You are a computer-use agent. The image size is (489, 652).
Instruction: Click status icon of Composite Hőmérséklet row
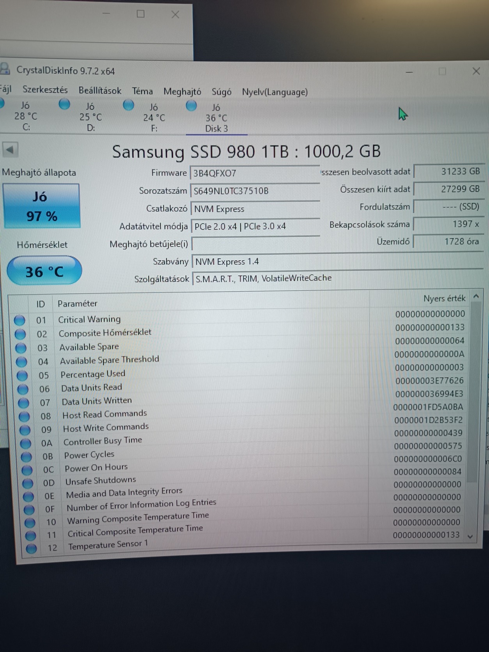point(20,334)
